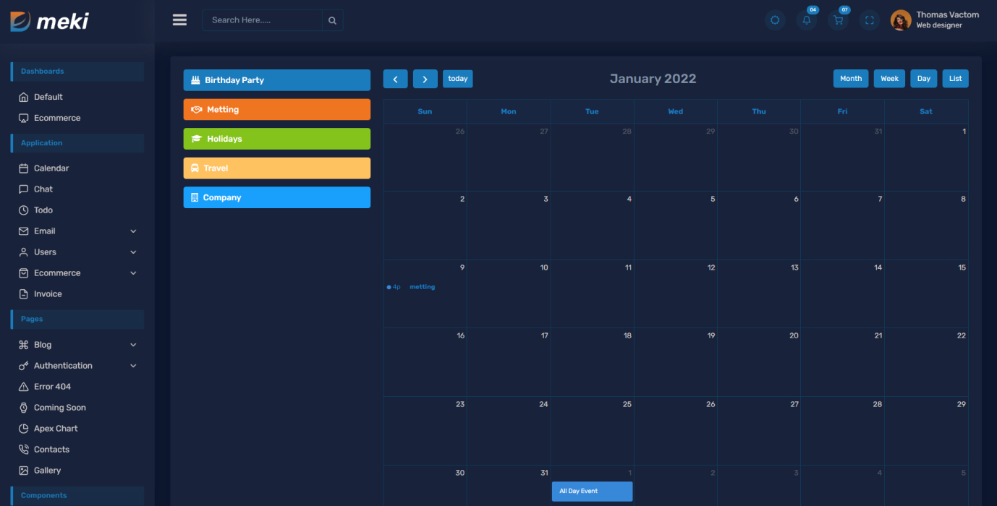The image size is (997, 506).
Task: Open the notifications bell
Action: [806, 20]
